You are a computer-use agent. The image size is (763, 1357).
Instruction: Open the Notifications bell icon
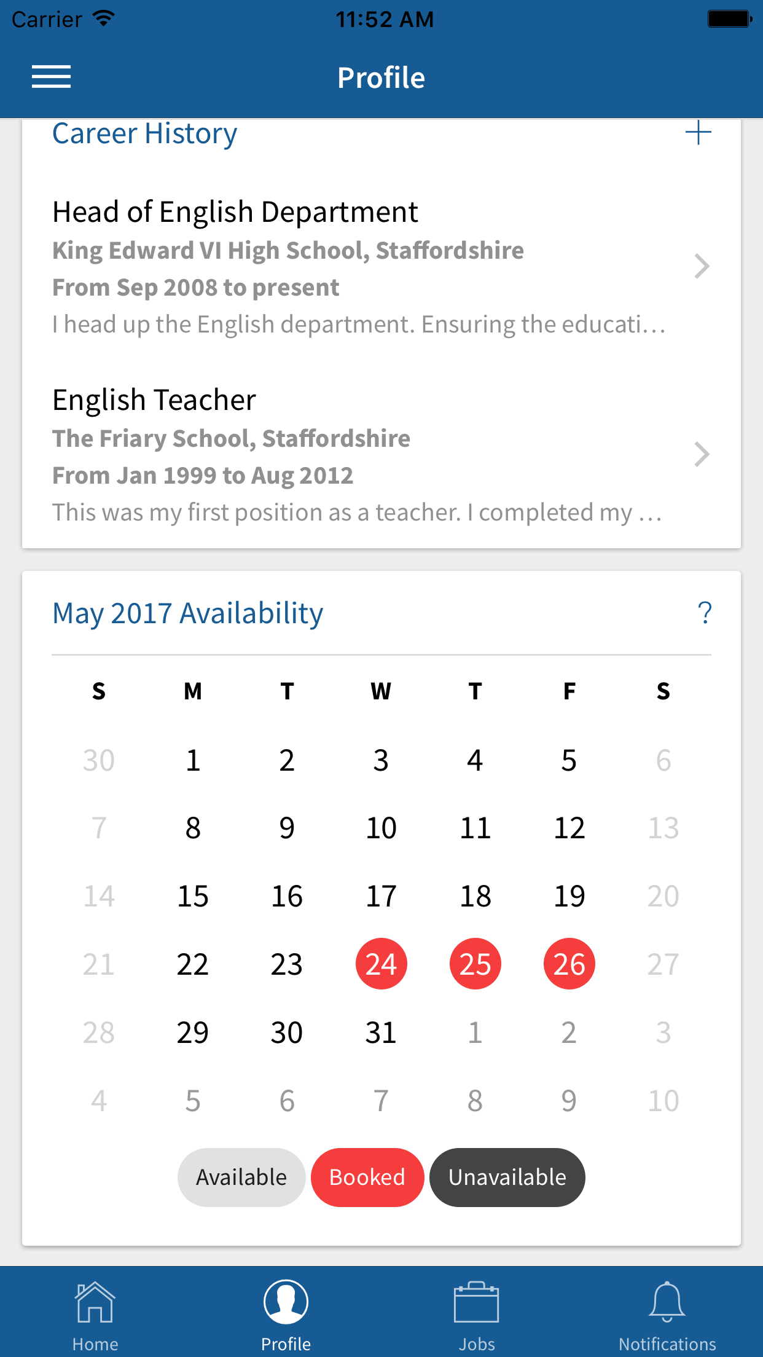pos(667,1302)
